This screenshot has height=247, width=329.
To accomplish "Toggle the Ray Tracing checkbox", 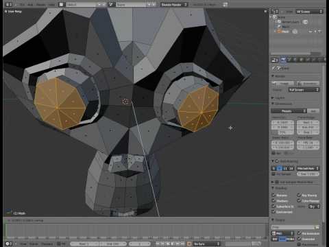I will click(x=299, y=195).
